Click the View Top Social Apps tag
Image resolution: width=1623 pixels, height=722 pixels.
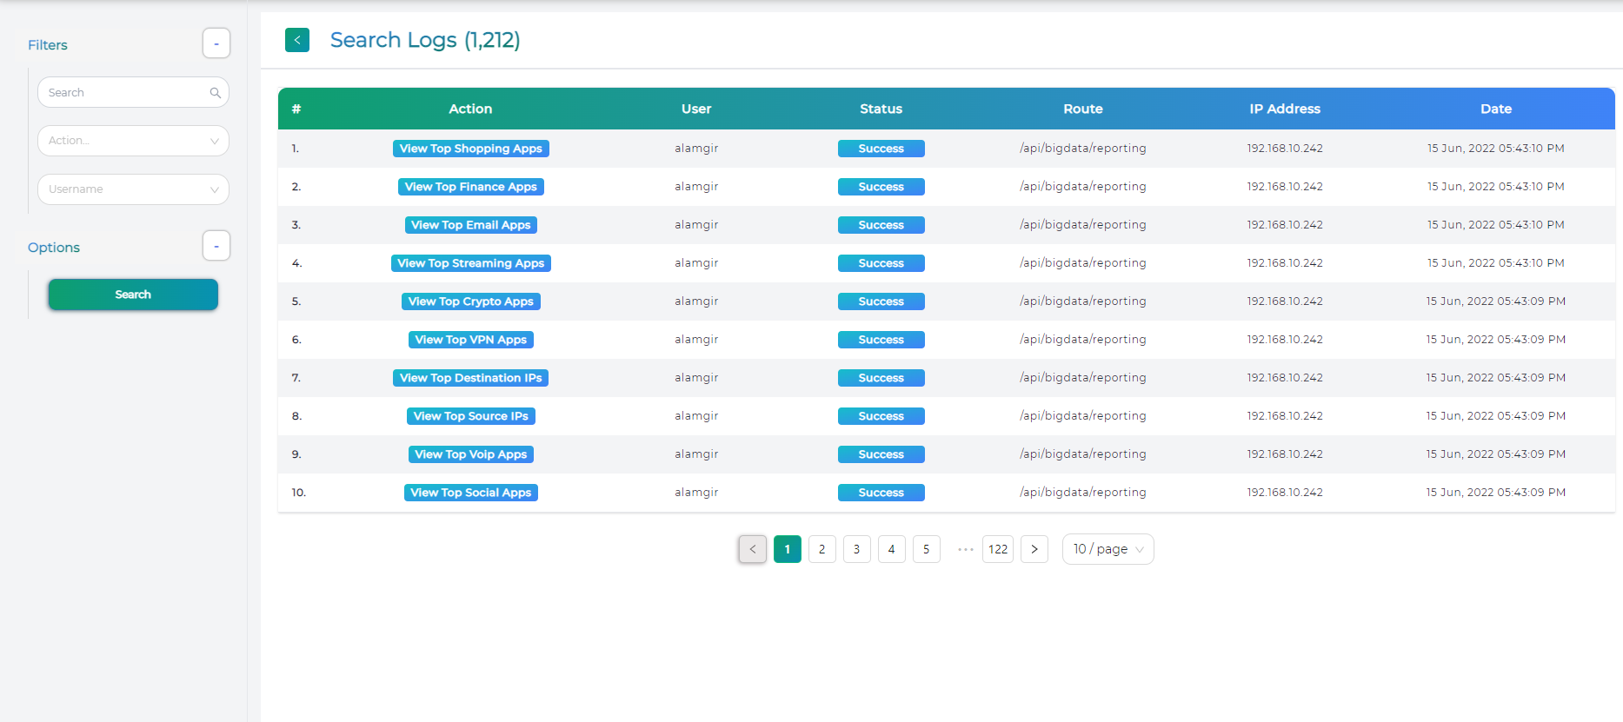point(470,493)
